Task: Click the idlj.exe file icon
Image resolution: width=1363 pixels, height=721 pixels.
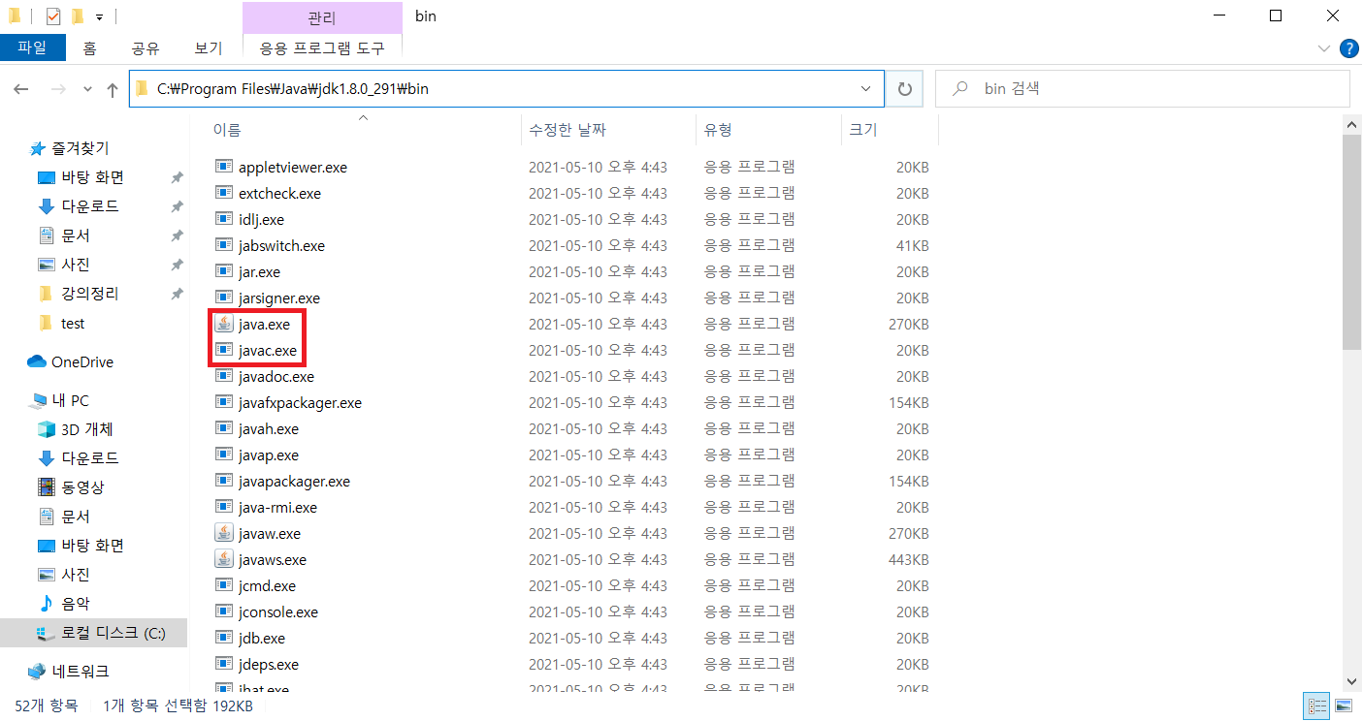Action: point(224,219)
